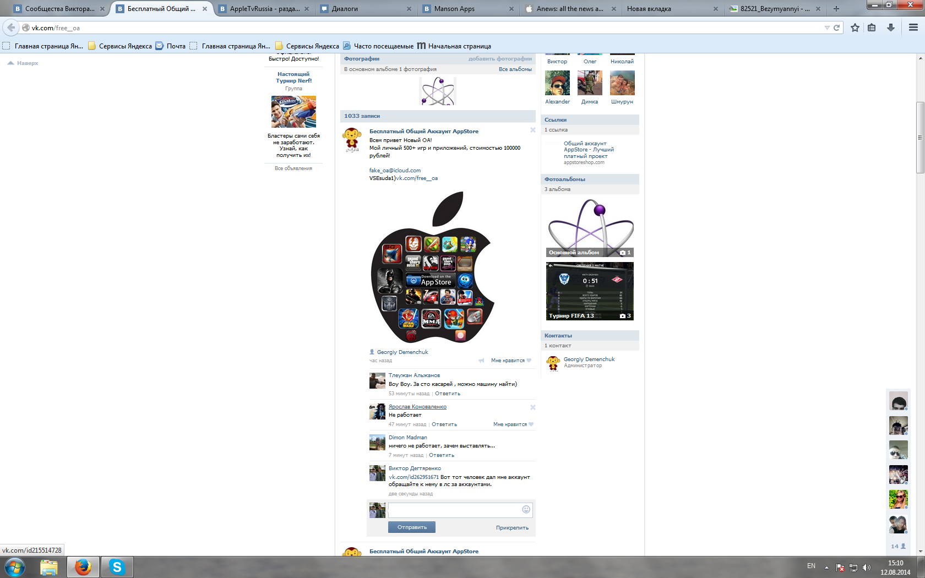
Task: Open Skype from the taskbar
Action: 117,567
